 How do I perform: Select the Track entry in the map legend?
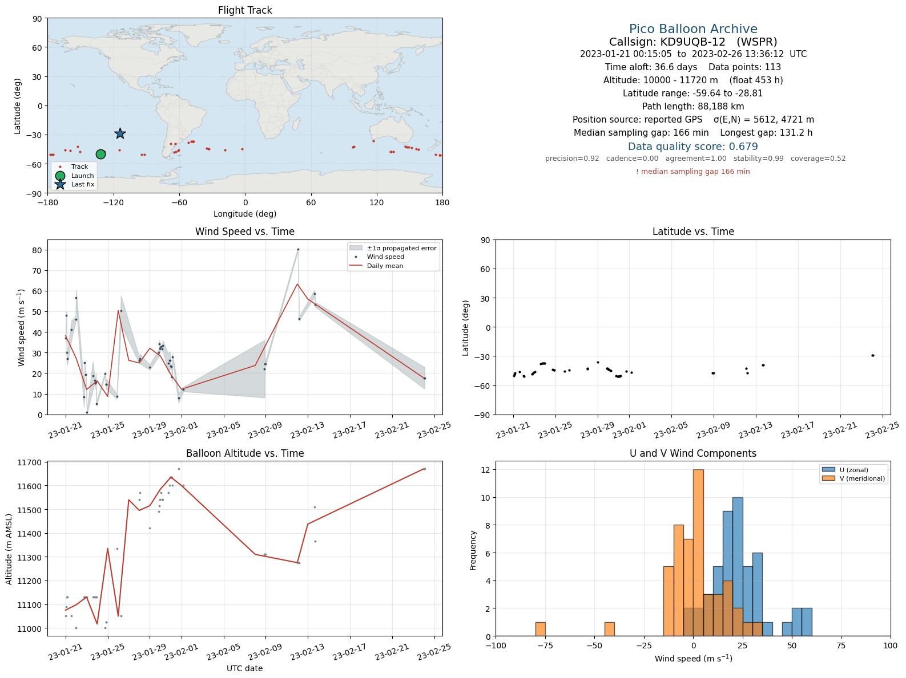pos(74,167)
